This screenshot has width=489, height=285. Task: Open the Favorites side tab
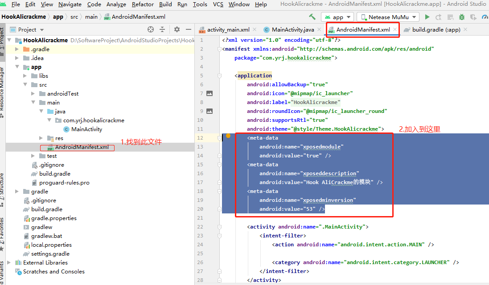pos(2,234)
